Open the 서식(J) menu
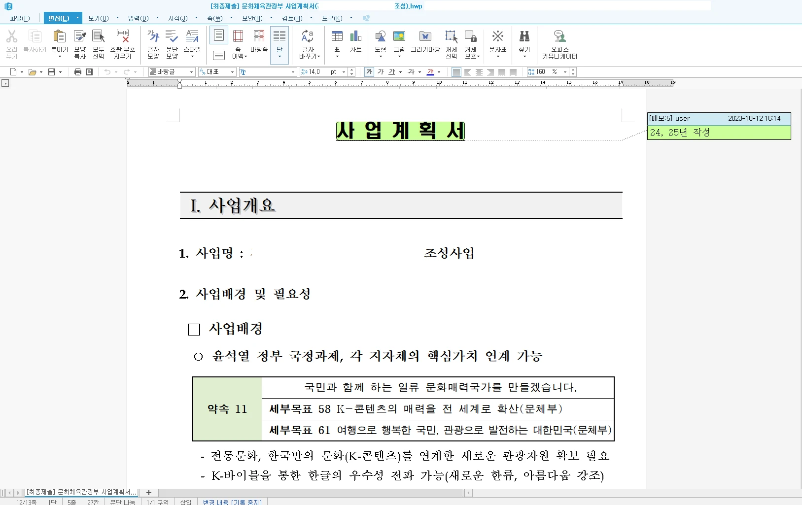 (x=177, y=18)
